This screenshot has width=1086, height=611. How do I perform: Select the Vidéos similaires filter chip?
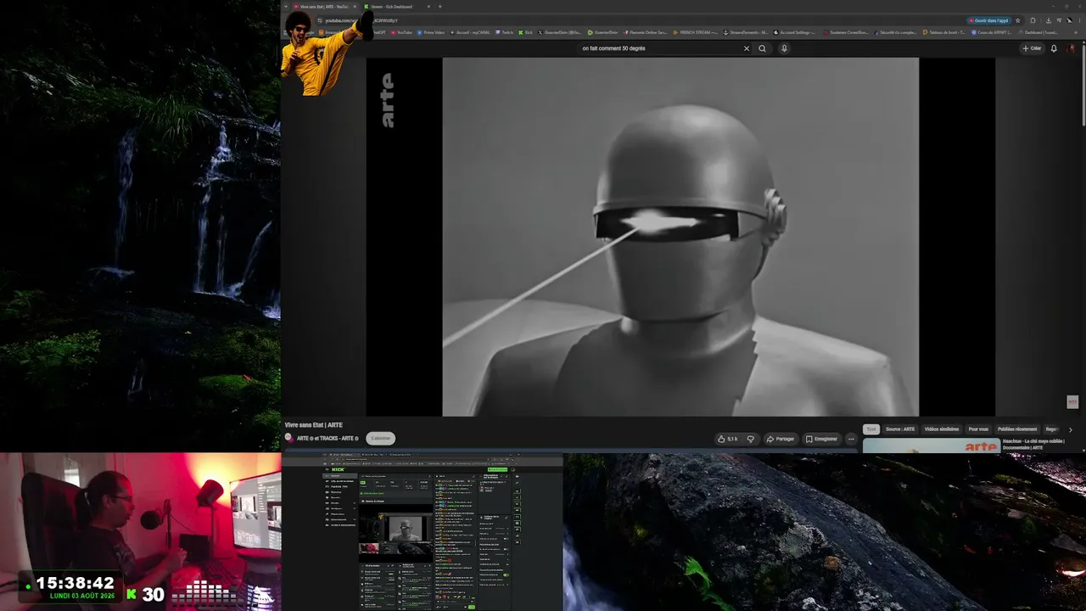(943, 429)
